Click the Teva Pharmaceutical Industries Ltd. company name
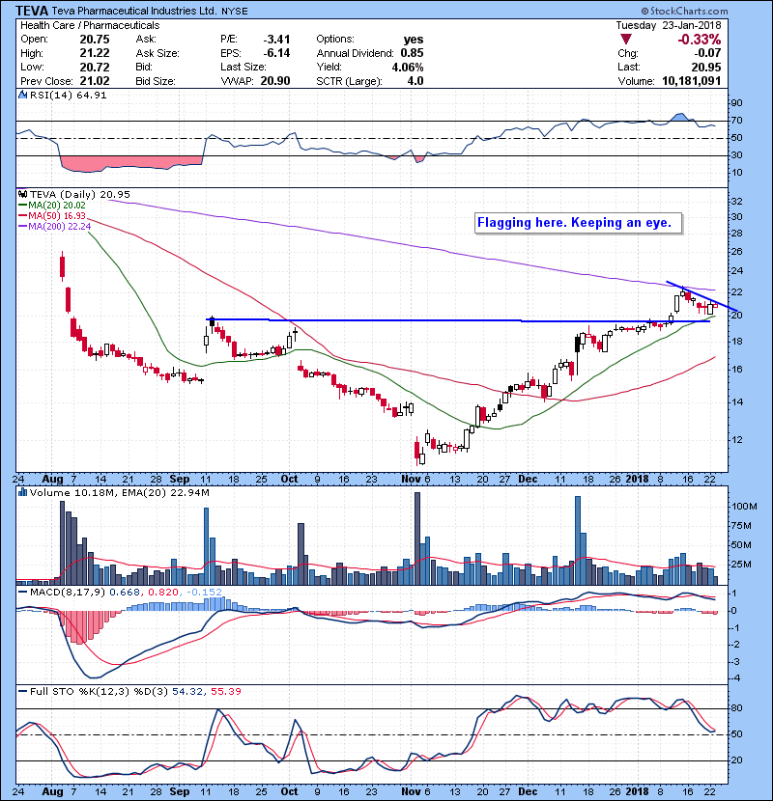 click(x=134, y=11)
